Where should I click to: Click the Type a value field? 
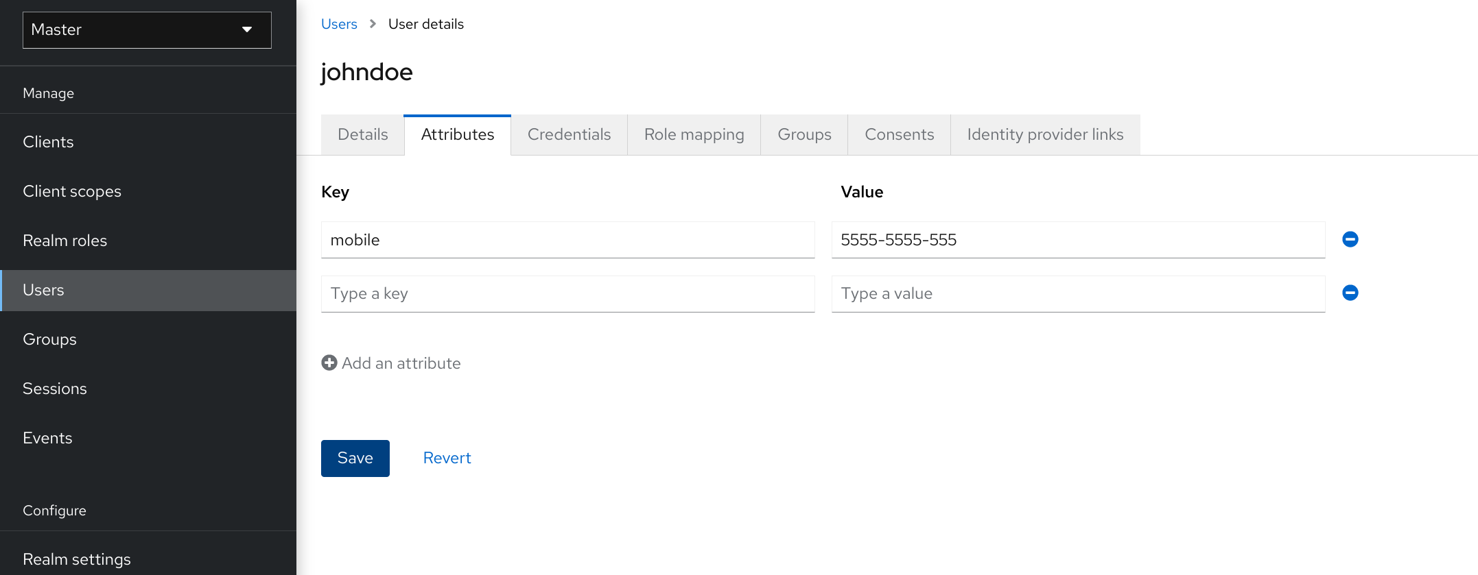coord(1078,293)
